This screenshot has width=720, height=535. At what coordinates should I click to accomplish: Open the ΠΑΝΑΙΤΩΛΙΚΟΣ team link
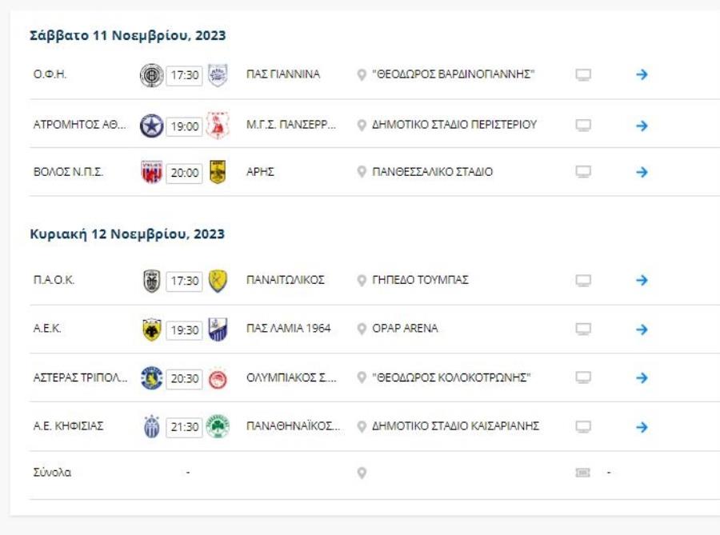click(285, 280)
